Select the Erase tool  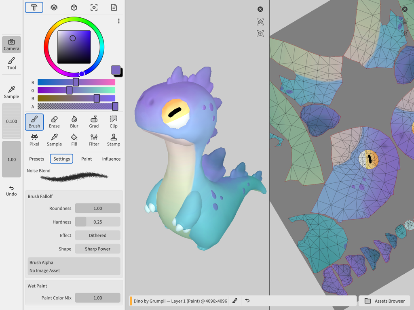(x=54, y=122)
